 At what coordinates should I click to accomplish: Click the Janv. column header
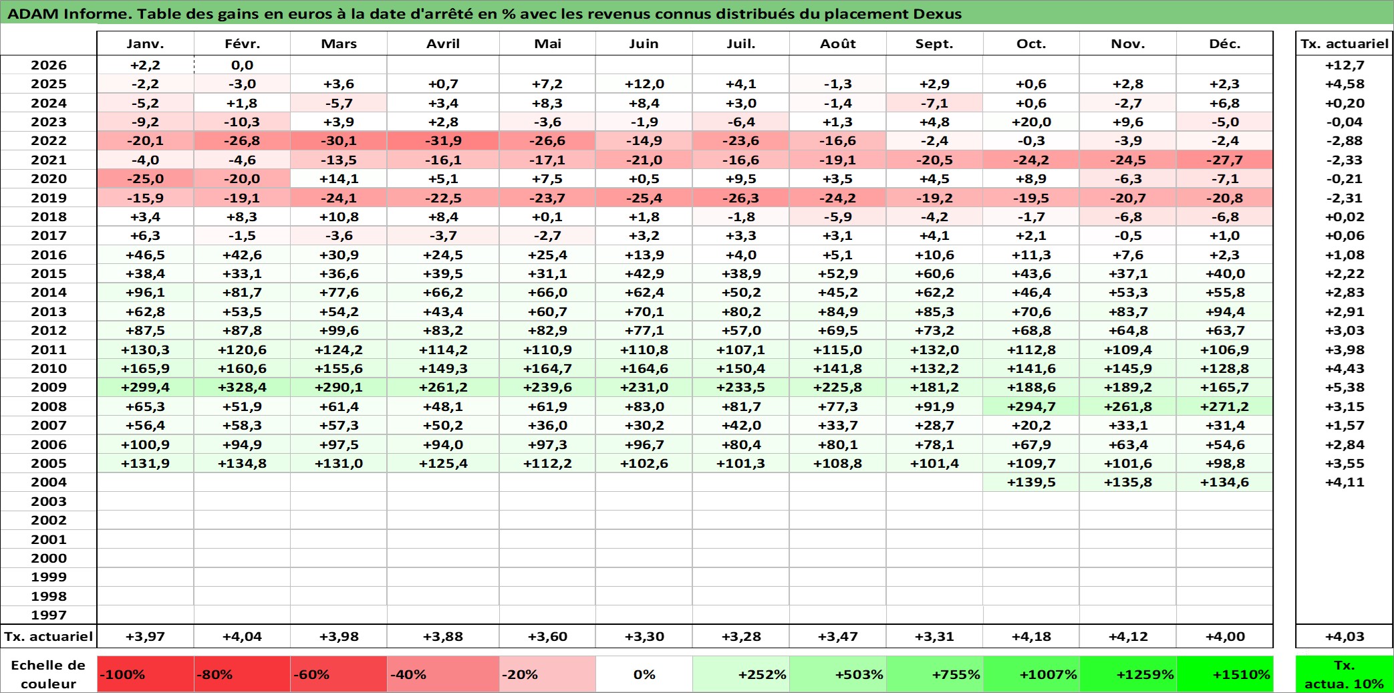(x=146, y=43)
